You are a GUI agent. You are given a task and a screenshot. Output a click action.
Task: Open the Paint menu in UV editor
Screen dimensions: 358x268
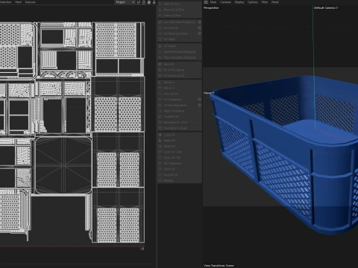click(19, 2)
